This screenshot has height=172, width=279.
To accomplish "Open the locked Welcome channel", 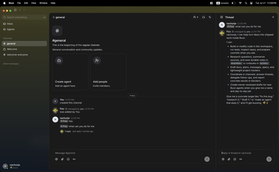I will click(x=24, y=49).
